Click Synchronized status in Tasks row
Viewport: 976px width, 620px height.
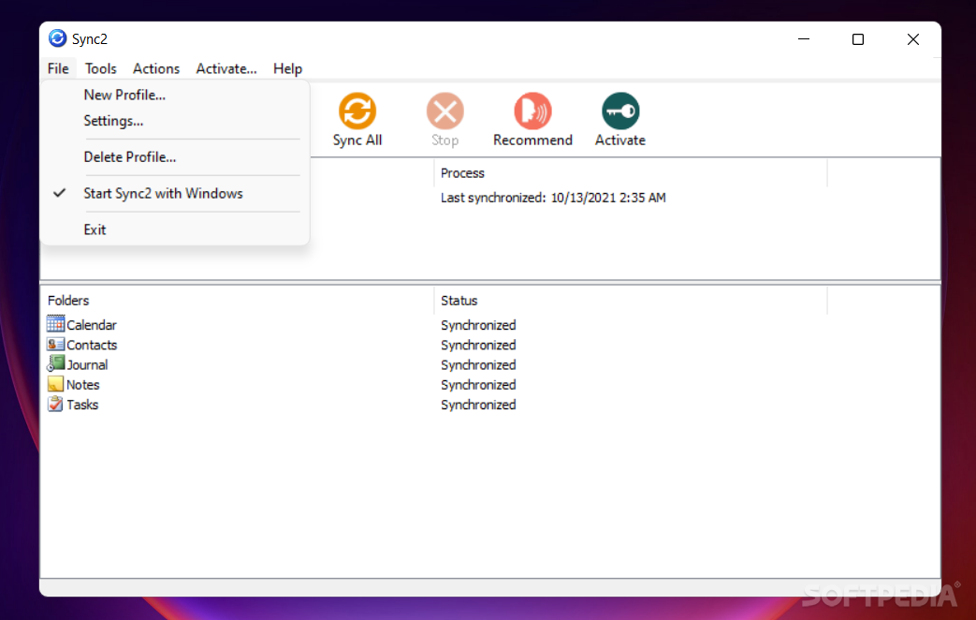click(x=478, y=405)
